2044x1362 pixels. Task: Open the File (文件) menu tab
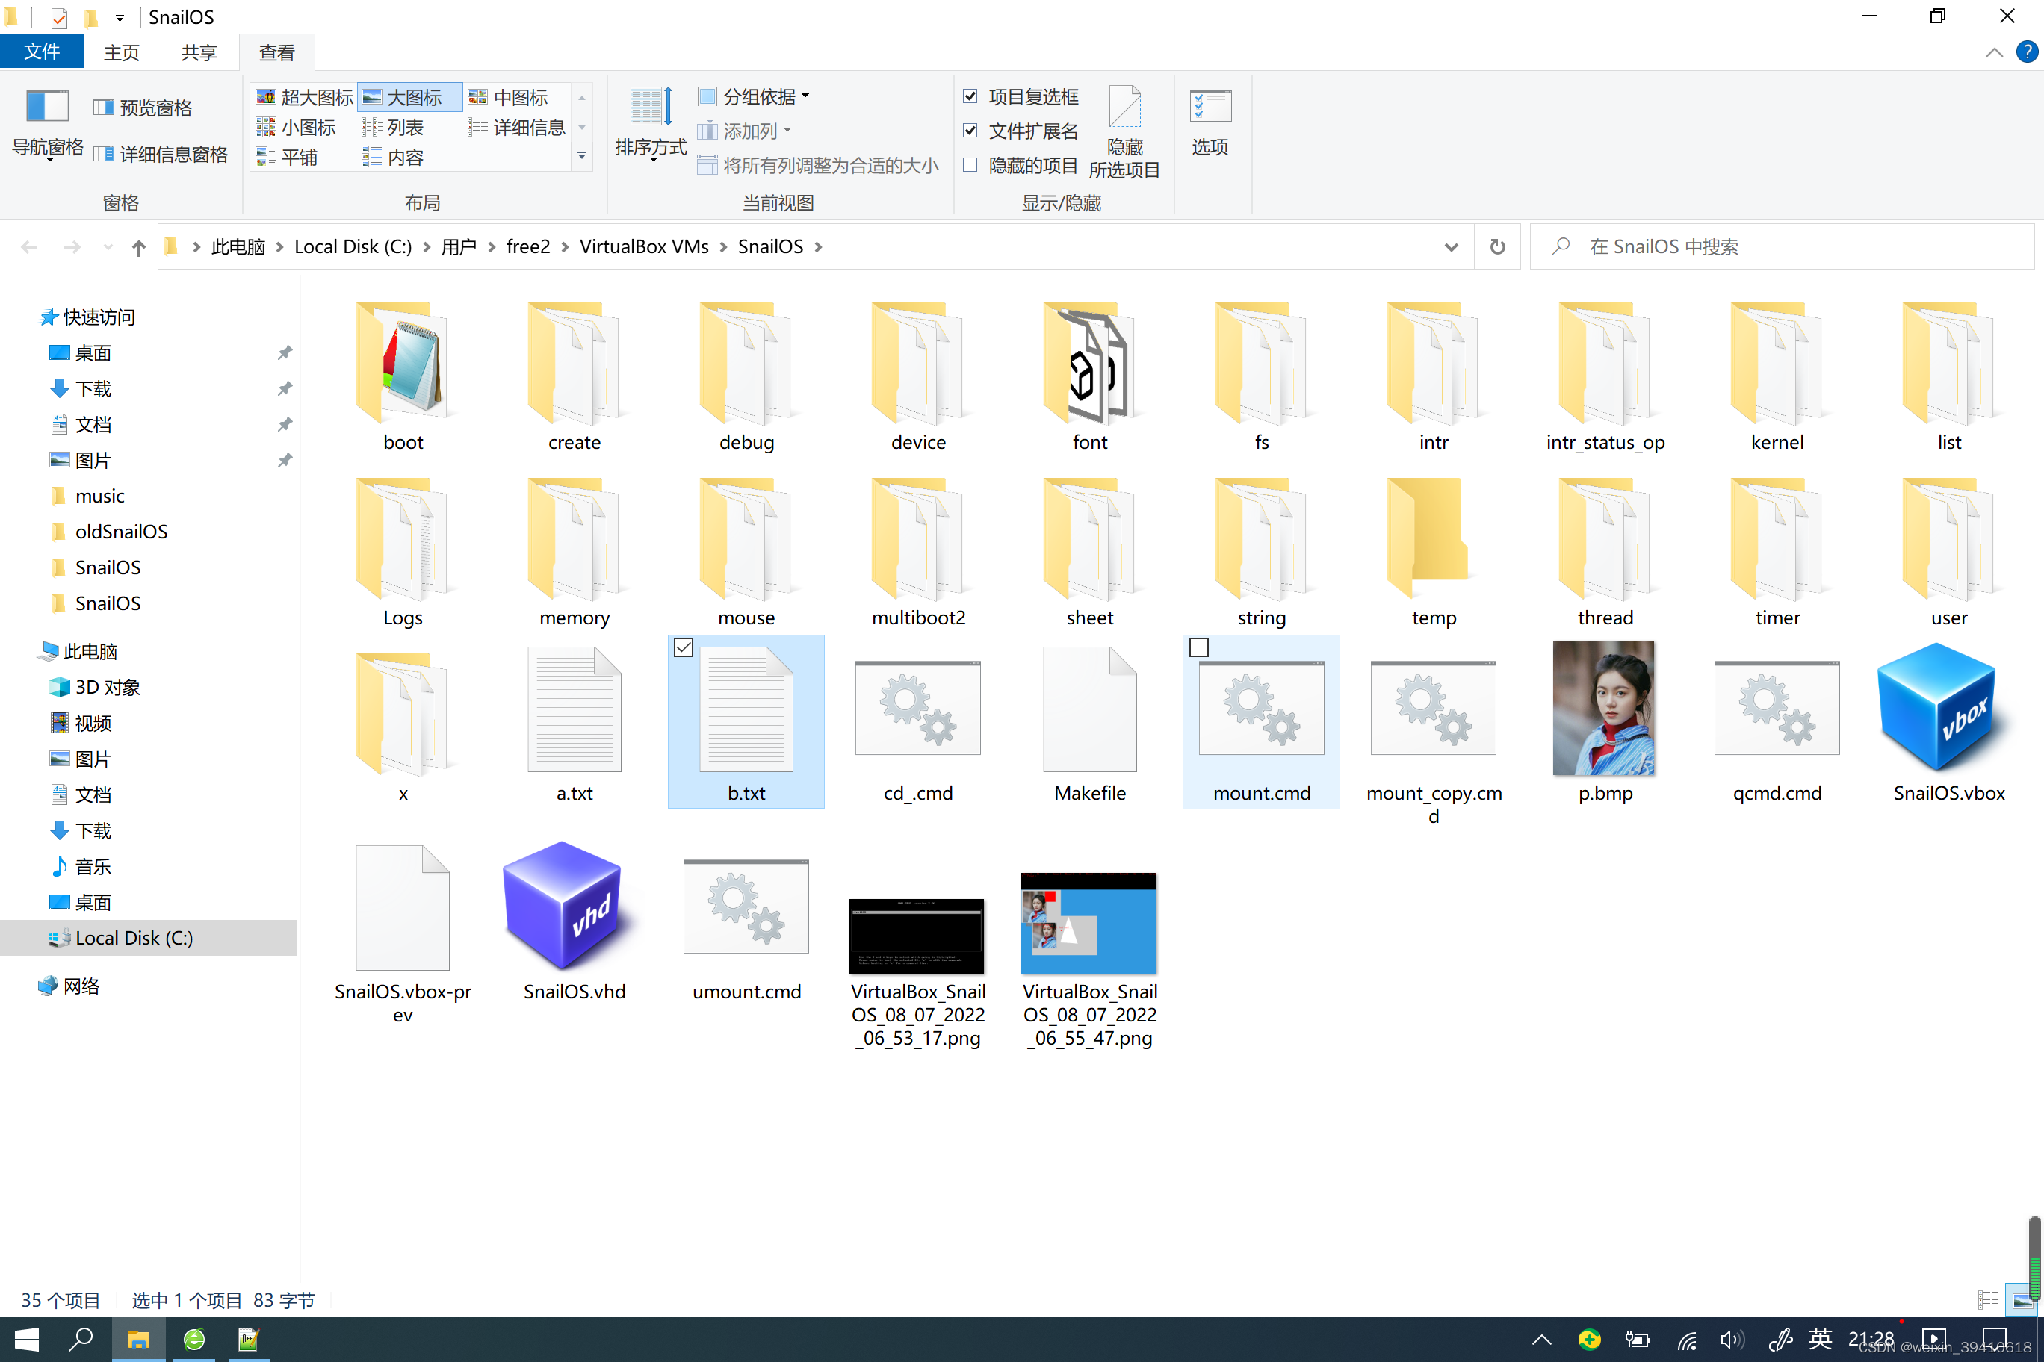pyautogui.click(x=41, y=52)
